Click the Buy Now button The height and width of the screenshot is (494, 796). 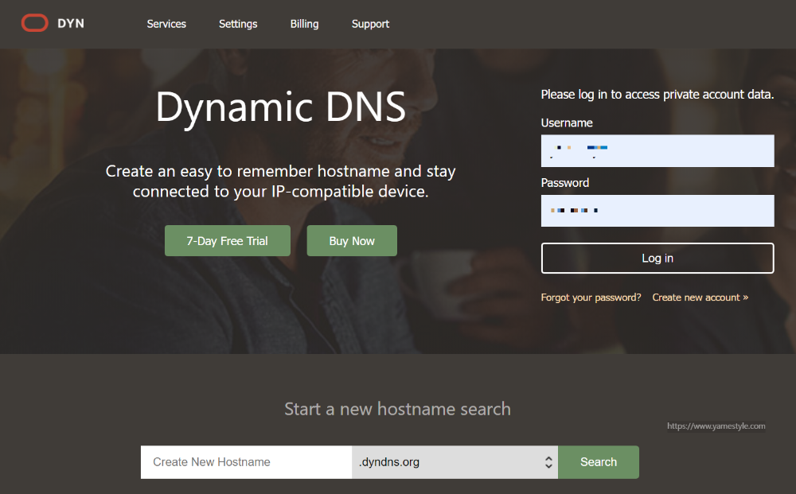pyautogui.click(x=352, y=241)
